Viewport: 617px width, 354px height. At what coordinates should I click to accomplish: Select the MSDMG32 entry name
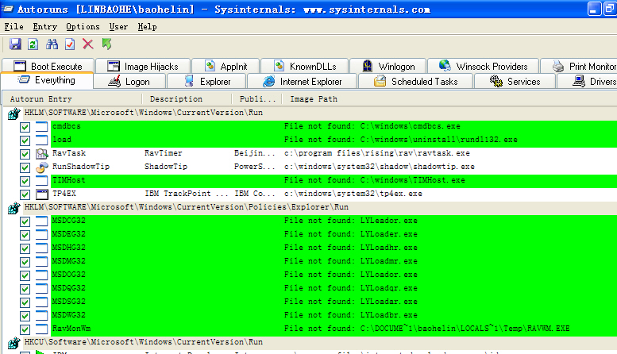pos(68,261)
